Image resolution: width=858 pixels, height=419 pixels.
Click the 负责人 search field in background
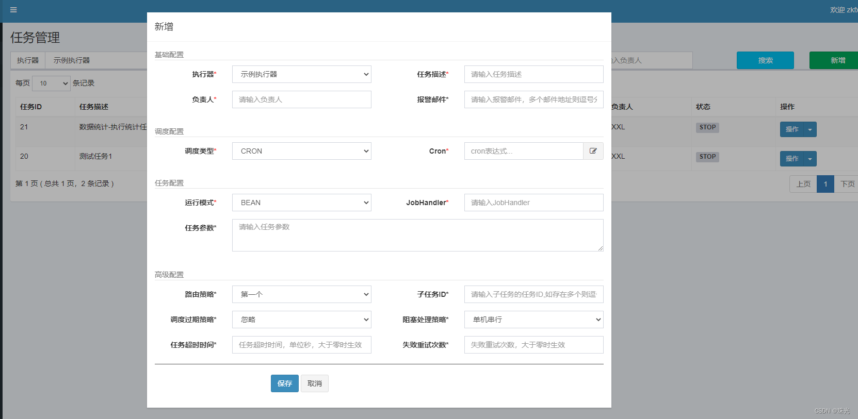tap(652, 60)
